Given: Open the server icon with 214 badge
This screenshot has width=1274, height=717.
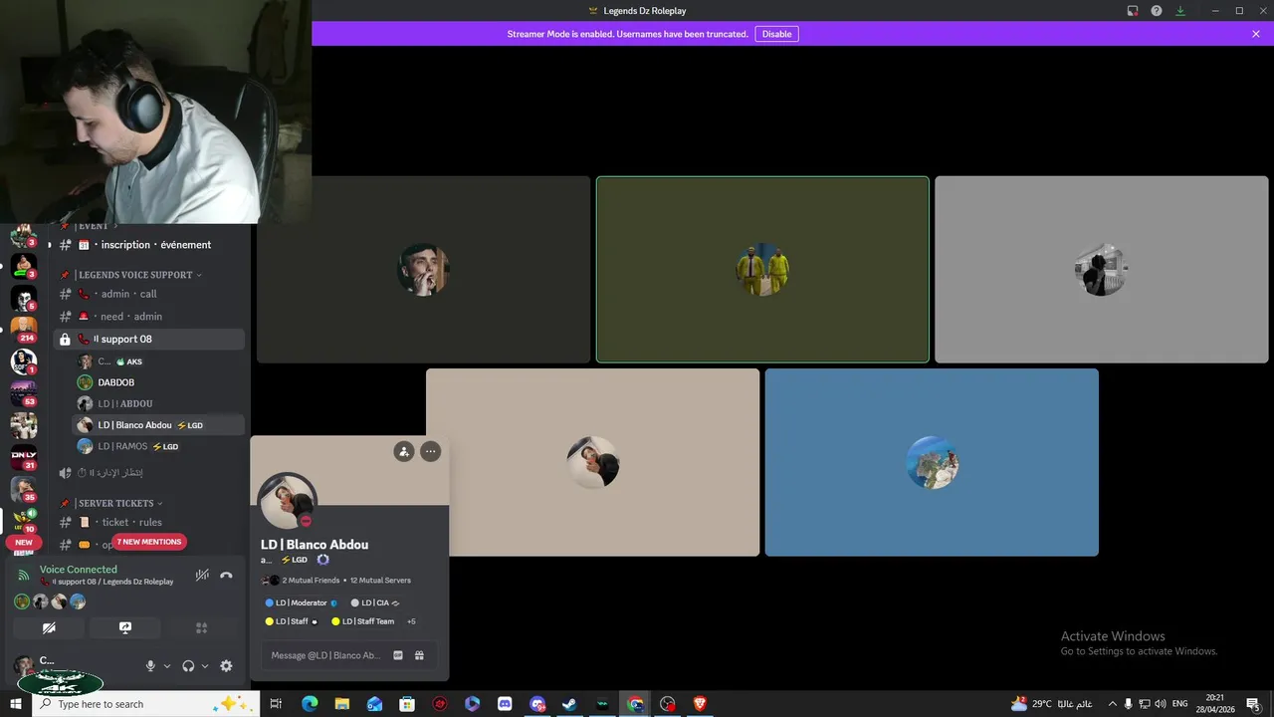Looking at the screenshot, I should [24, 329].
